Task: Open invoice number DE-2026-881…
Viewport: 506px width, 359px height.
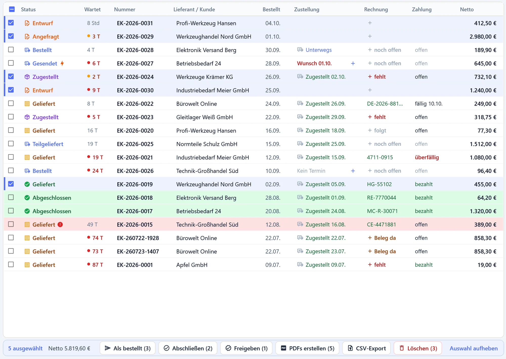Action: [385, 104]
